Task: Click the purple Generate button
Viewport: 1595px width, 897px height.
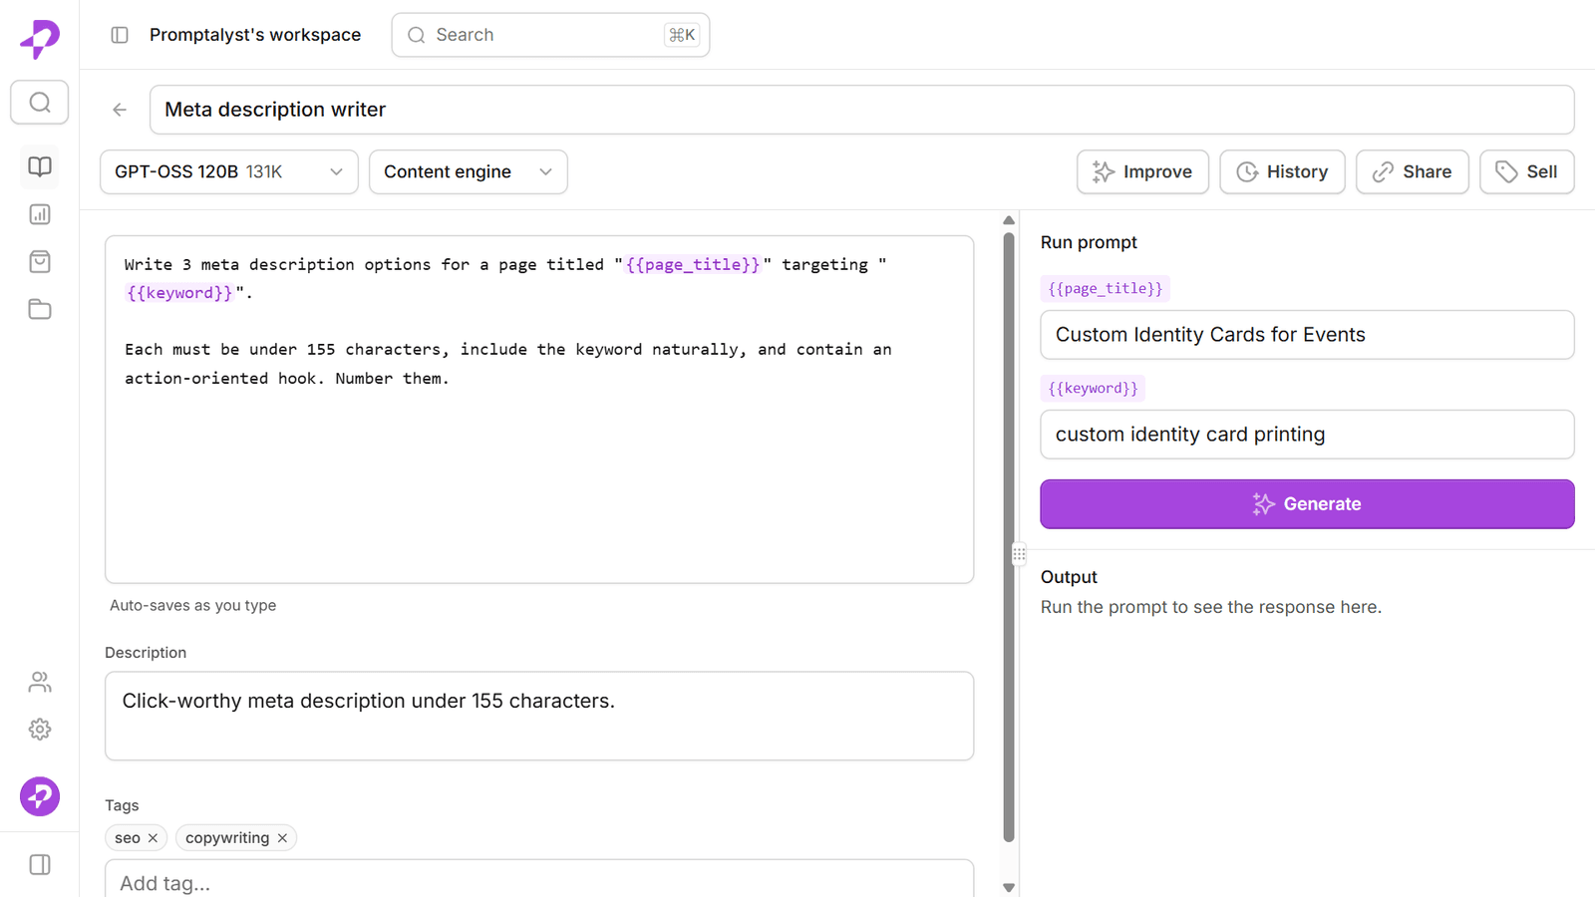Action: coord(1307,504)
